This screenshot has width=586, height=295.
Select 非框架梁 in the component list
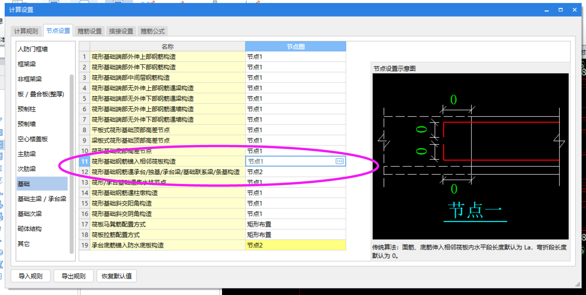click(x=30, y=79)
